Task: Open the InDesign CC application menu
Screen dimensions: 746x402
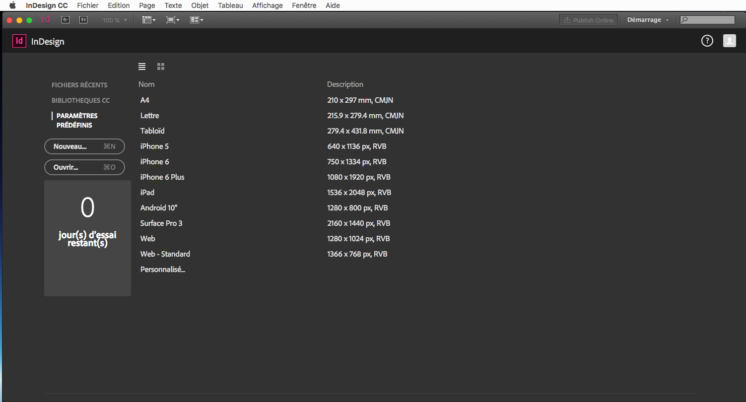Action: coord(47,5)
